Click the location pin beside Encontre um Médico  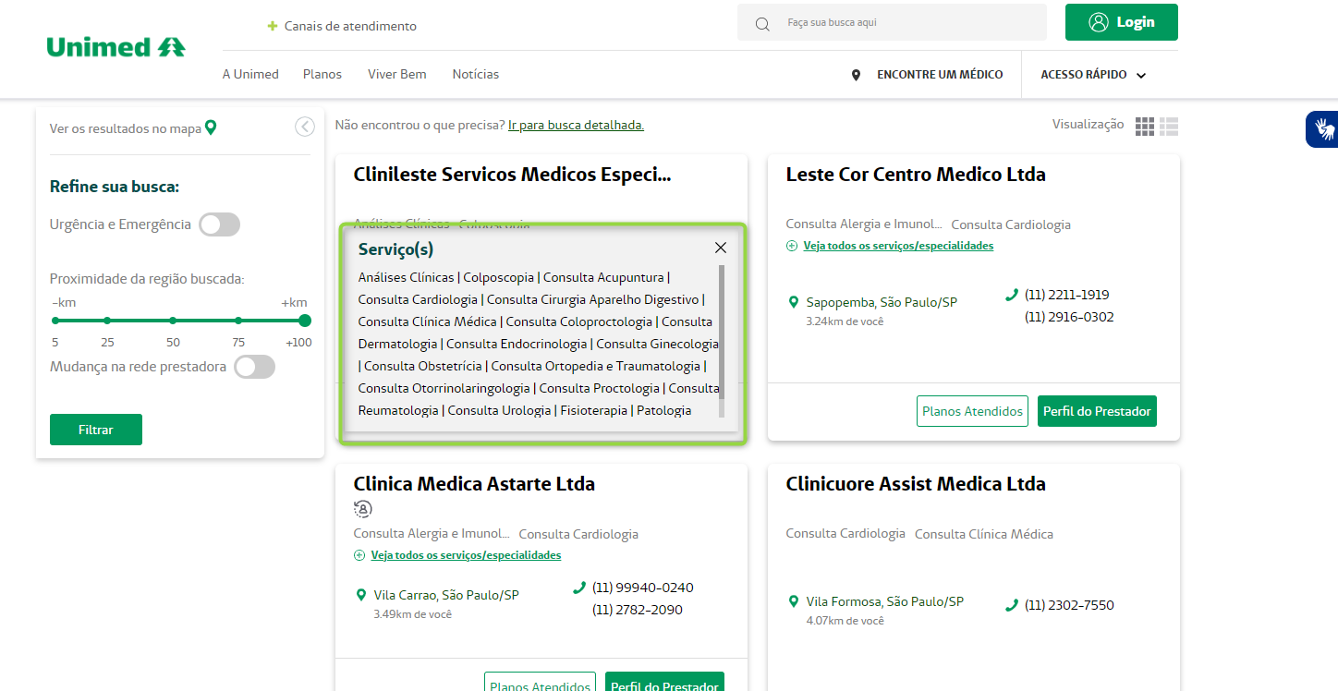[856, 75]
